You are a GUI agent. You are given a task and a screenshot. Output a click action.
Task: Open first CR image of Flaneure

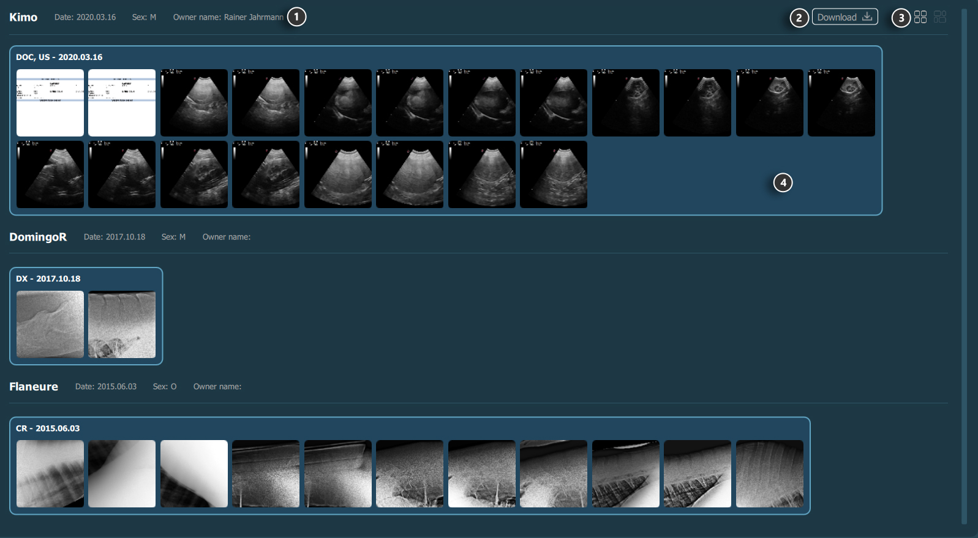tap(50, 474)
